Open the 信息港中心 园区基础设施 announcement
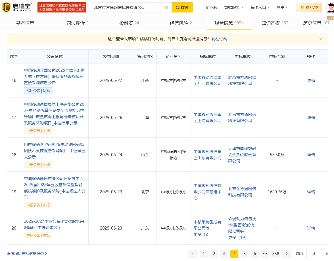 [x=55, y=188]
